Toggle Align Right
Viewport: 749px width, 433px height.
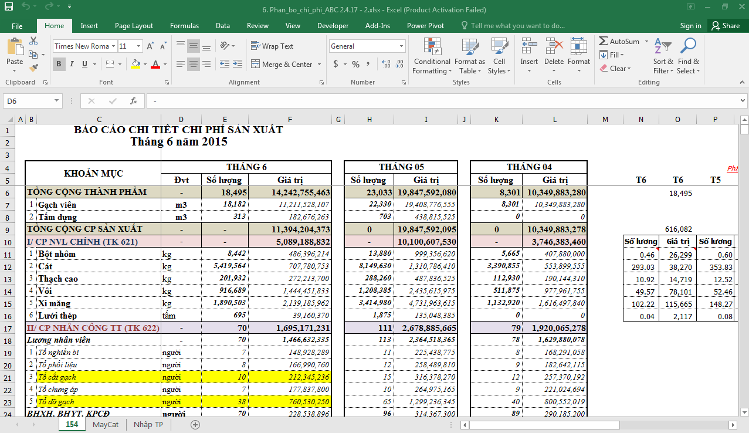[x=206, y=64]
